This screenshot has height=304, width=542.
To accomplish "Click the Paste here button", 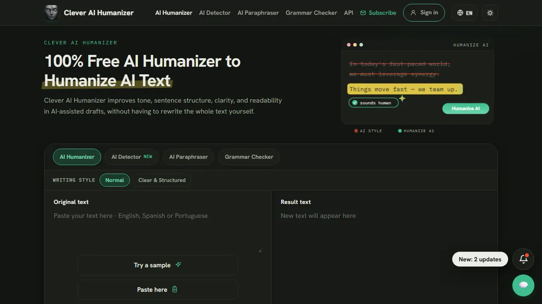I will [x=158, y=290].
